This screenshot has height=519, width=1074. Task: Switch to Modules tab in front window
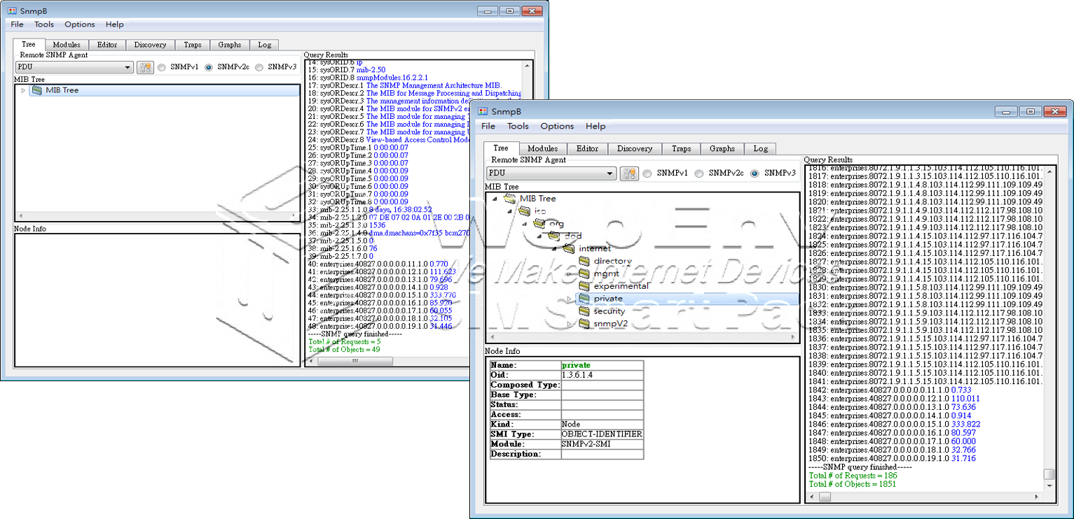click(543, 148)
